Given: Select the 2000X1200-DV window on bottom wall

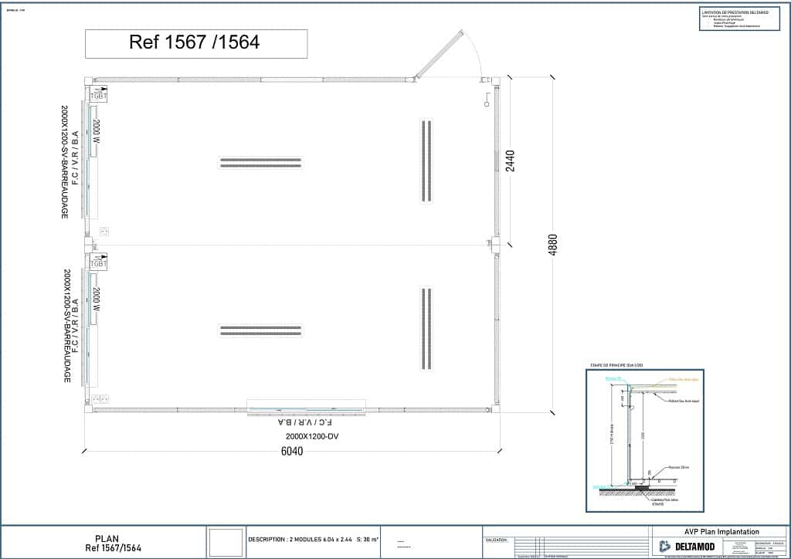Looking at the screenshot, I should pyautogui.click(x=307, y=407).
